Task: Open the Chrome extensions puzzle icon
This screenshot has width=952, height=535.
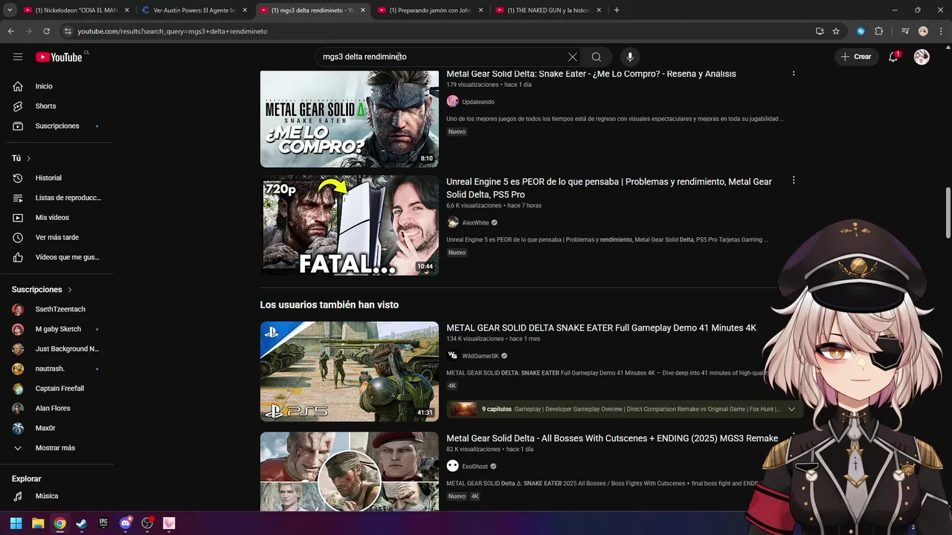Action: pos(878,31)
